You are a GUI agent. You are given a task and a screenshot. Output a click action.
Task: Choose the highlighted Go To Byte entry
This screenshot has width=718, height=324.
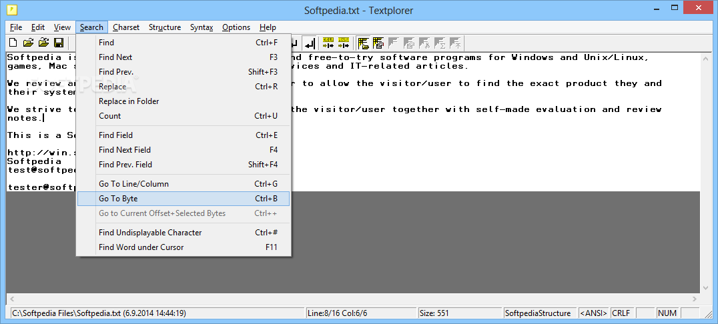[184, 199]
